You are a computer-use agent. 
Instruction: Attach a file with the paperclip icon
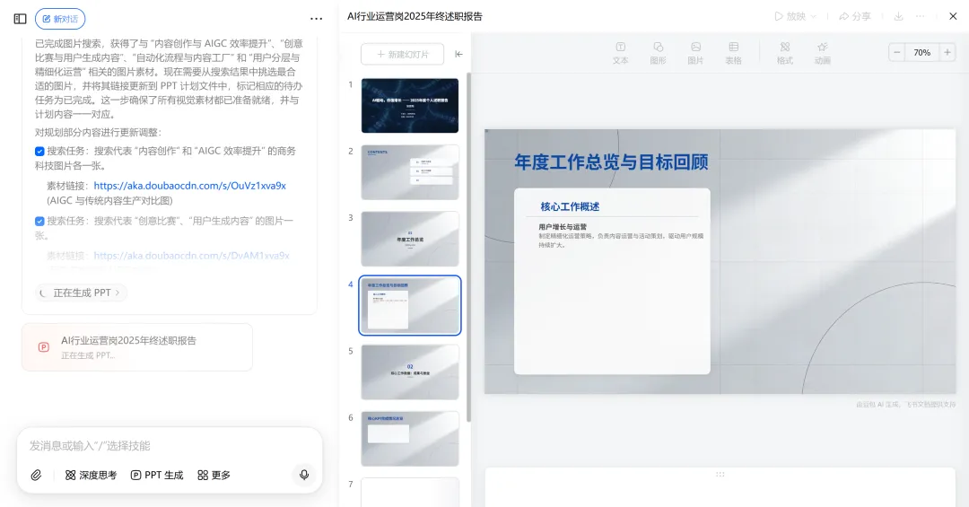(x=37, y=475)
